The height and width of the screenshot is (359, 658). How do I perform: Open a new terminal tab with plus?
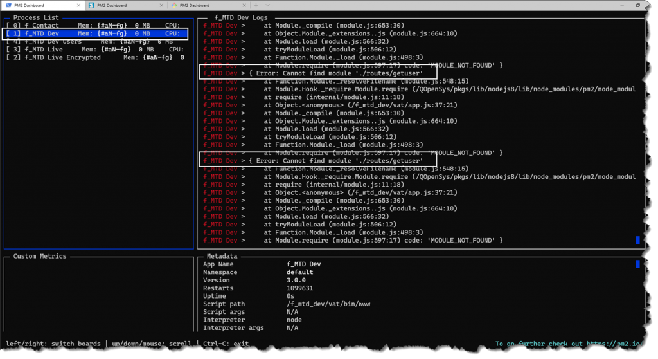256,5
